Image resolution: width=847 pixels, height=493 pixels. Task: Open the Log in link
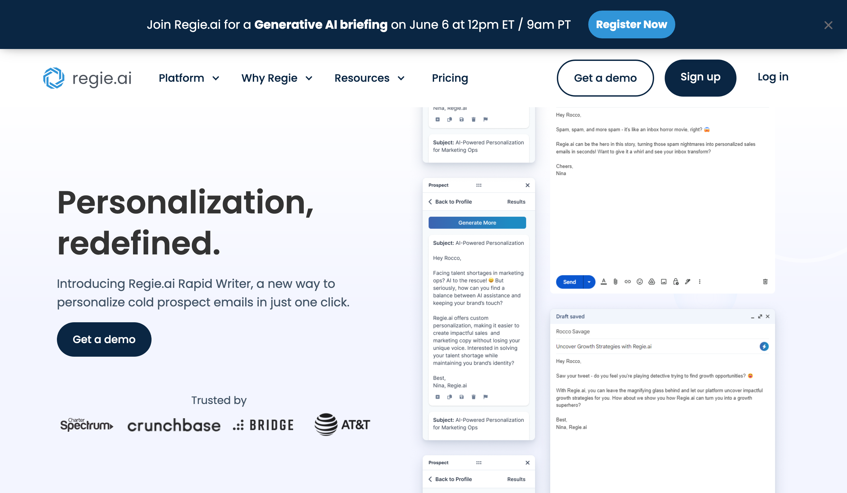(x=773, y=77)
